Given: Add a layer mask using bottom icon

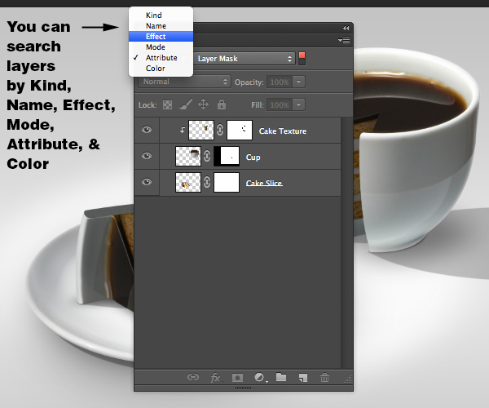Looking at the screenshot, I should pyautogui.click(x=237, y=378).
